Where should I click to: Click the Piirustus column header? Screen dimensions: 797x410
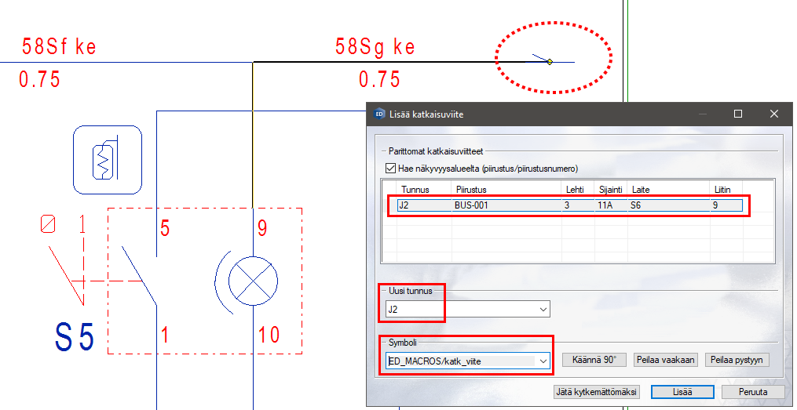coord(471,189)
